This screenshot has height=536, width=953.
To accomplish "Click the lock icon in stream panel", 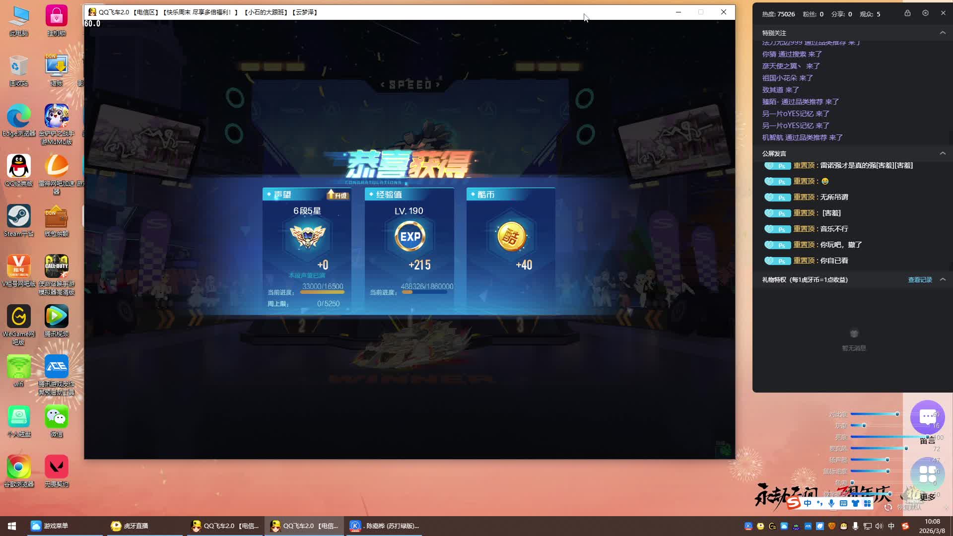I will coord(907,13).
